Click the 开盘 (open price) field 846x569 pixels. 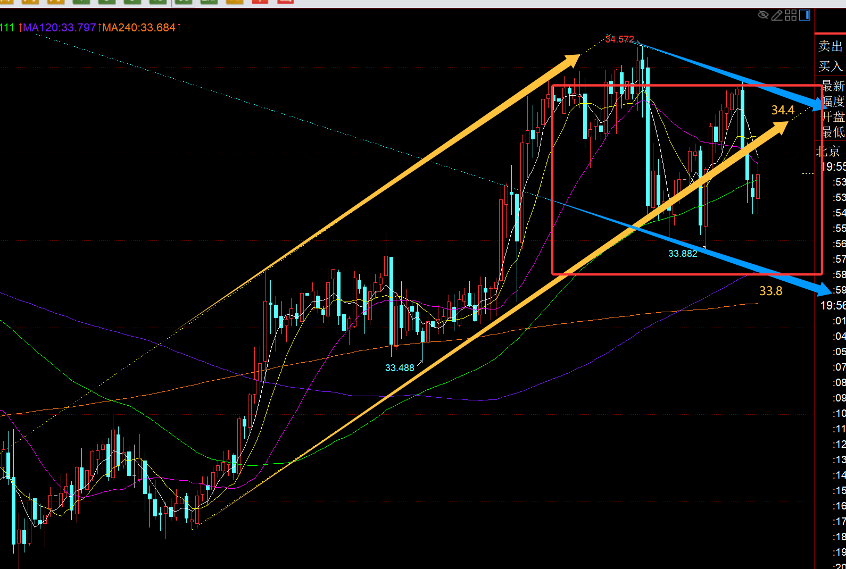(833, 116)
